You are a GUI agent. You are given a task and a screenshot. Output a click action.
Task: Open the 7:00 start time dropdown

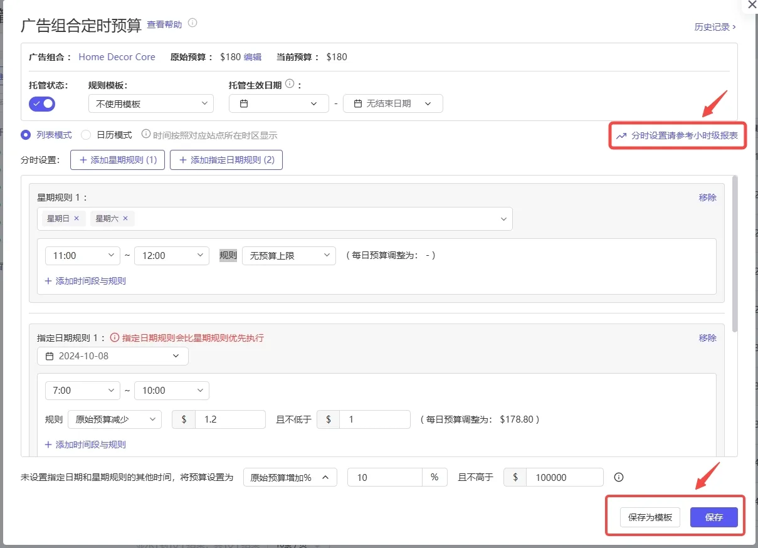click(83, 391)
